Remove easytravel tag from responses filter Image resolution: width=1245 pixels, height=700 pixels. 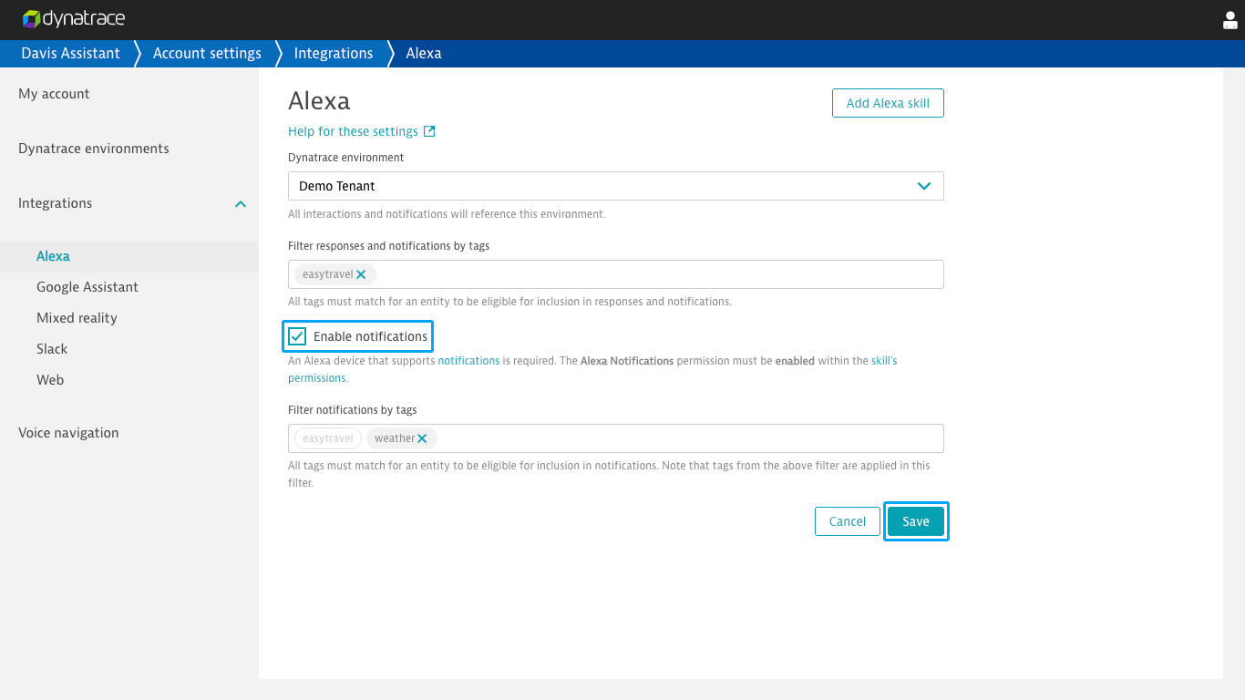[x=361, y=274]
